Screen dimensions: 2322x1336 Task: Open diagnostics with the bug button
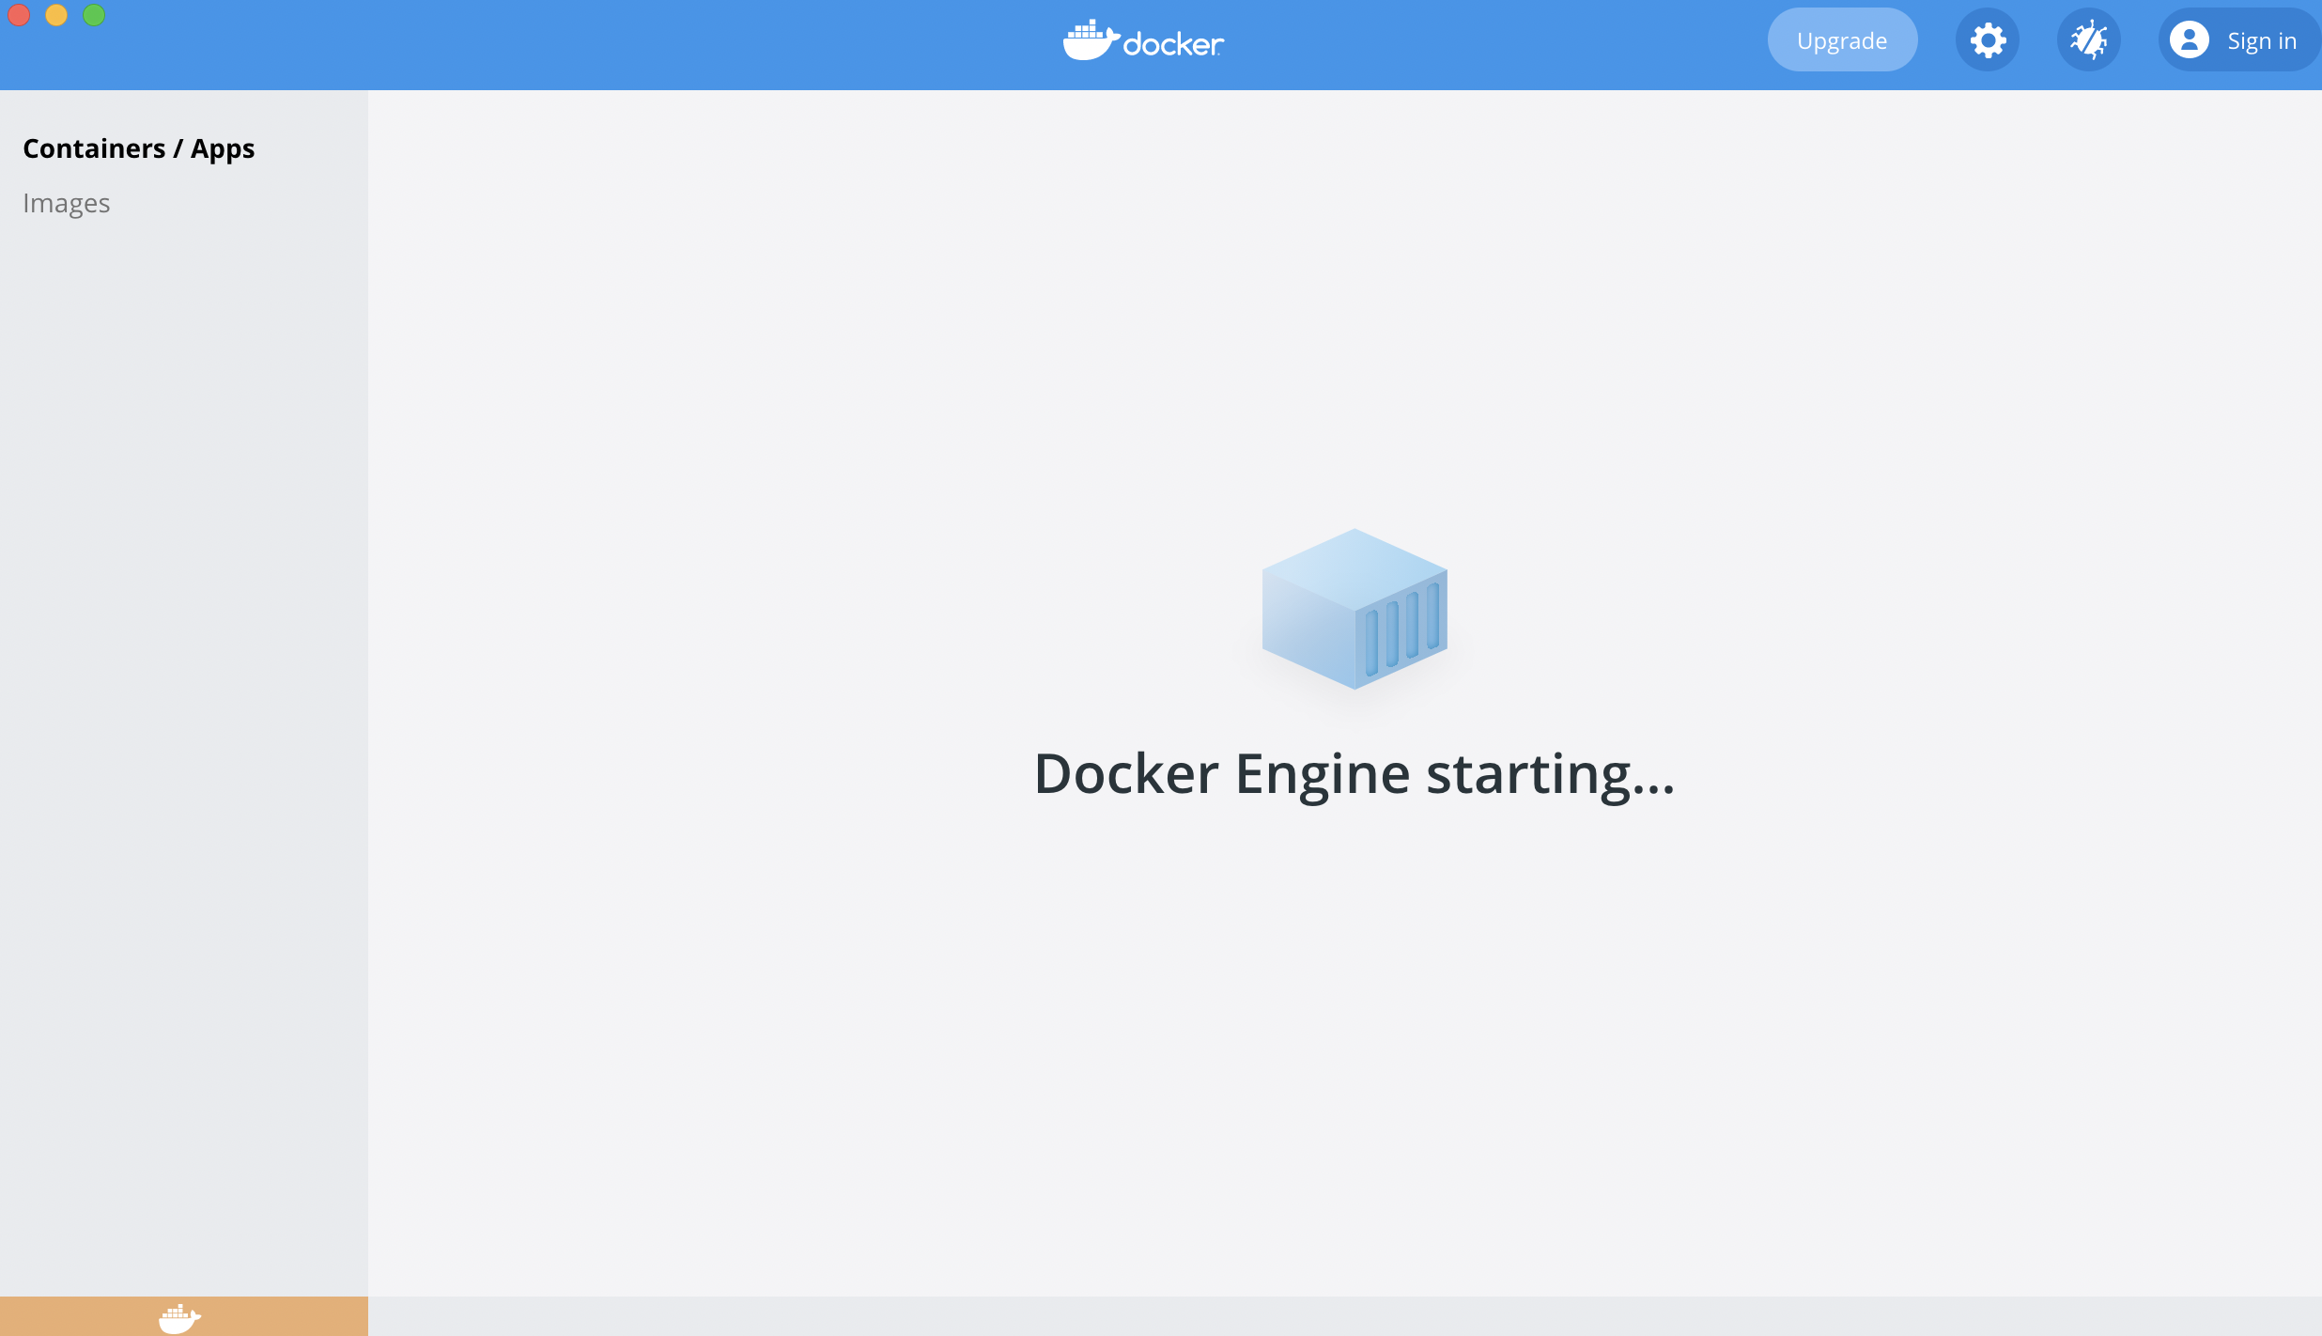pos(2089,39)
